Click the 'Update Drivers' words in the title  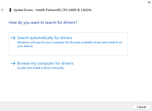(x=23, y=10)
